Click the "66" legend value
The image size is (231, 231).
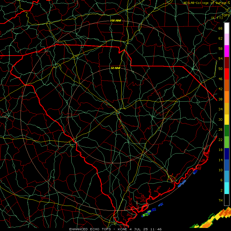[x=220, y=28]
